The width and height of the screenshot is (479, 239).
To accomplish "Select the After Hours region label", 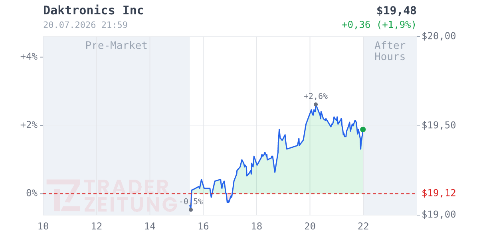I will tap(390, 51).
